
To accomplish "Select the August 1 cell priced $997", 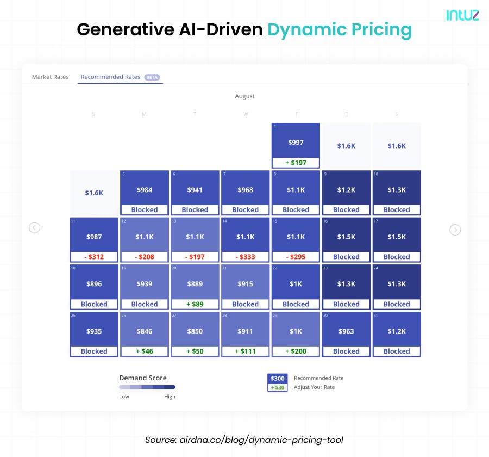I will 296,142.
